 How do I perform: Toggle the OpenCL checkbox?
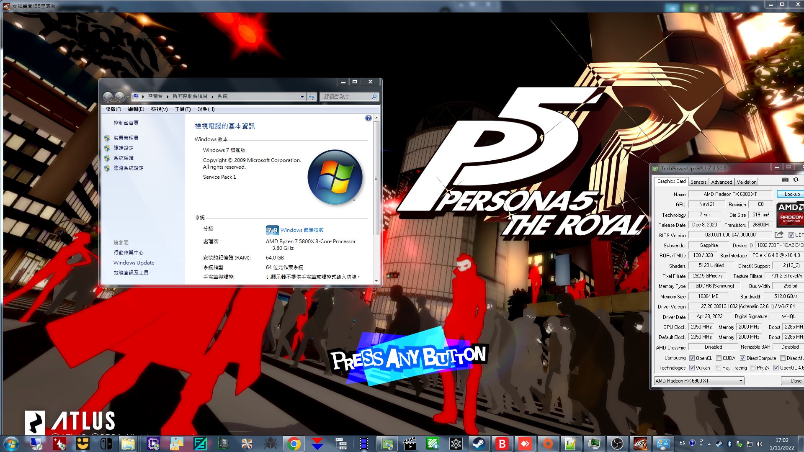point(692,358)
